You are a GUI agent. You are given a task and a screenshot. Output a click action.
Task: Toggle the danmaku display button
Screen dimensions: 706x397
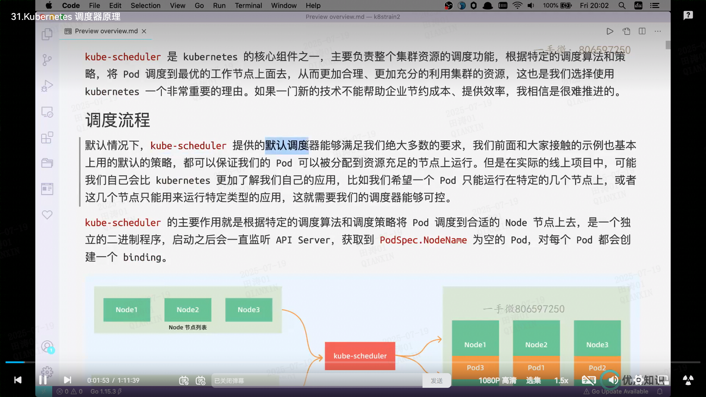183,380
